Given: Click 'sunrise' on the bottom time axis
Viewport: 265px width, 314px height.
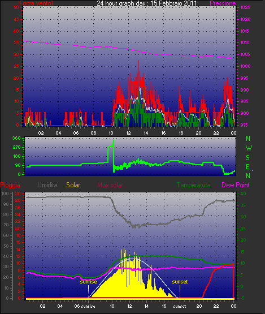Looking at the screenshot, I should coord(88,306).
